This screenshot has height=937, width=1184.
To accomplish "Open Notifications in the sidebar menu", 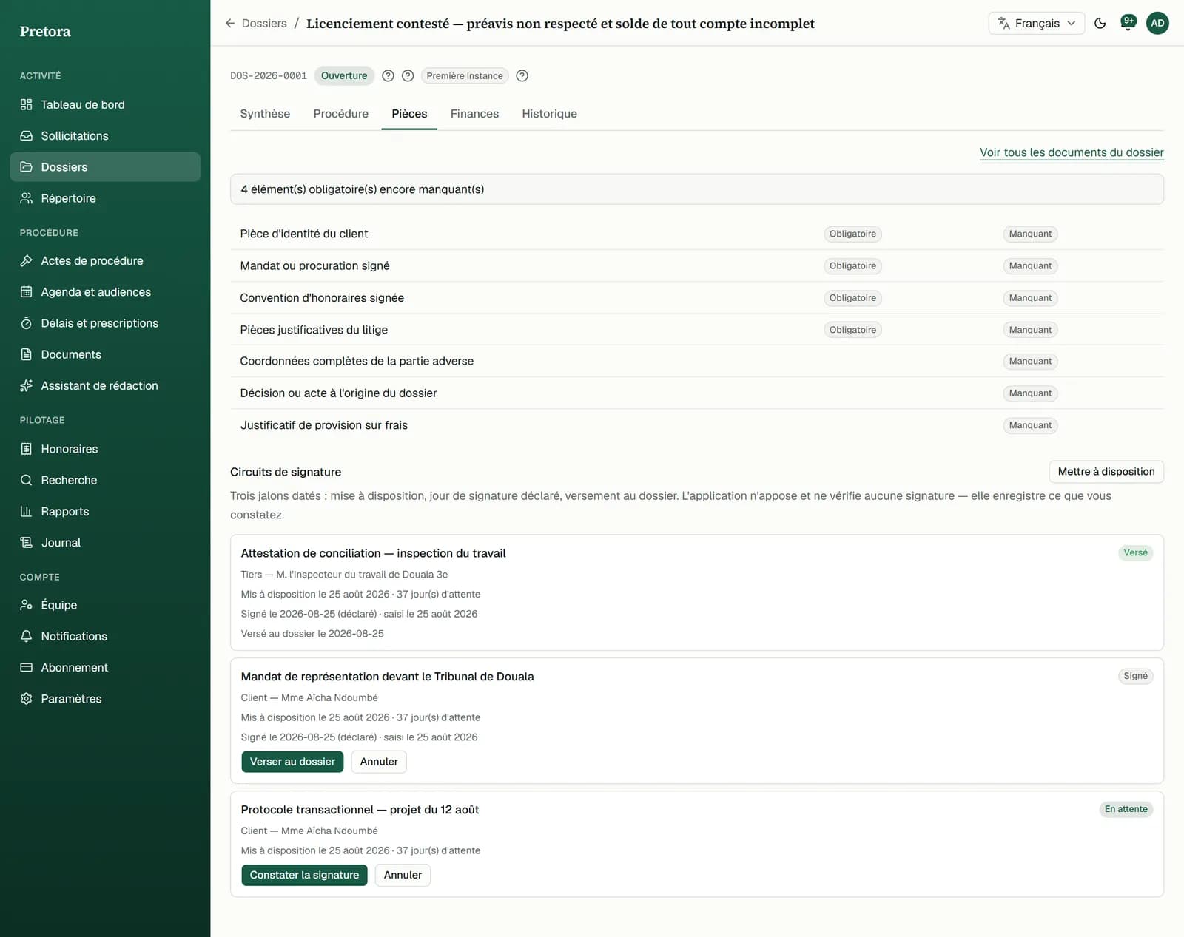I will pyautogui.click(x=105, y=636).
